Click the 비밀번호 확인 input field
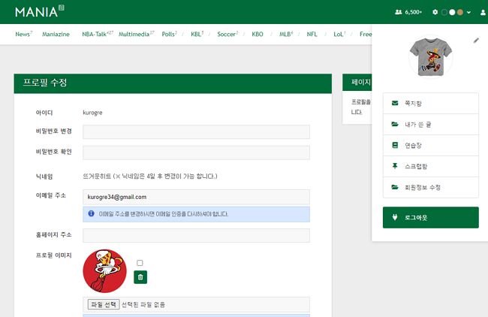Viewport: 488px width, 317px height. click(x=196, y=152)
